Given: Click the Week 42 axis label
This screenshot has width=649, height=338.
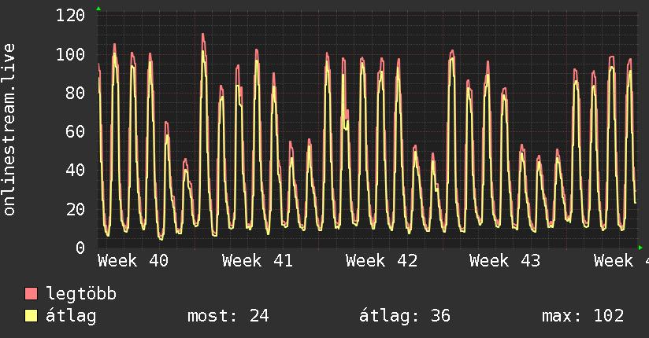Looking at the screenshot, I should pos(381,261).
